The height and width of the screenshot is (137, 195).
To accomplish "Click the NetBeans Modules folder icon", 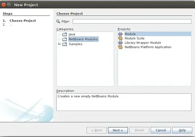I will click(65, 39).
